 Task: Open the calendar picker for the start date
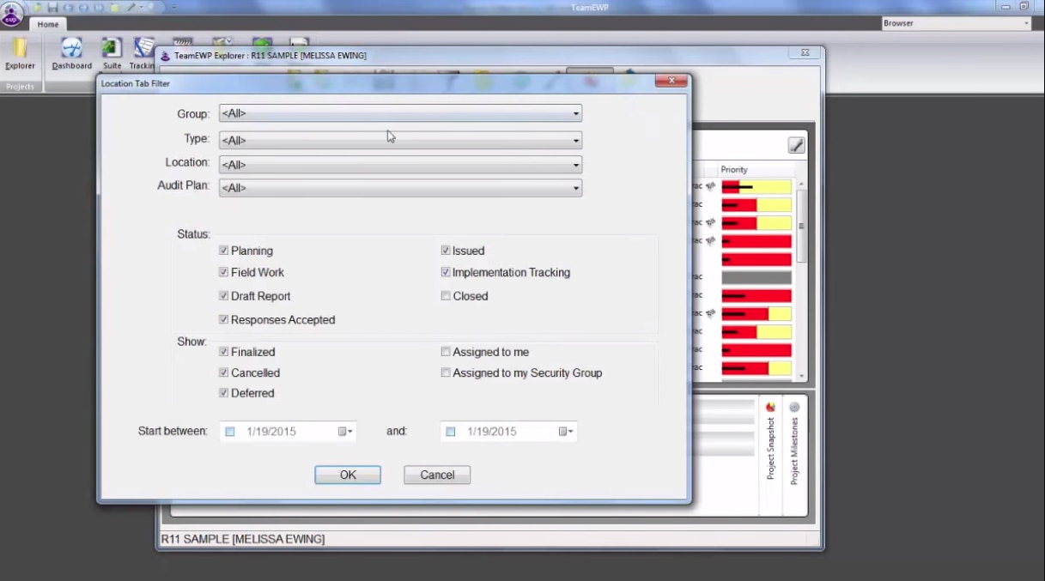click(343, 431)
